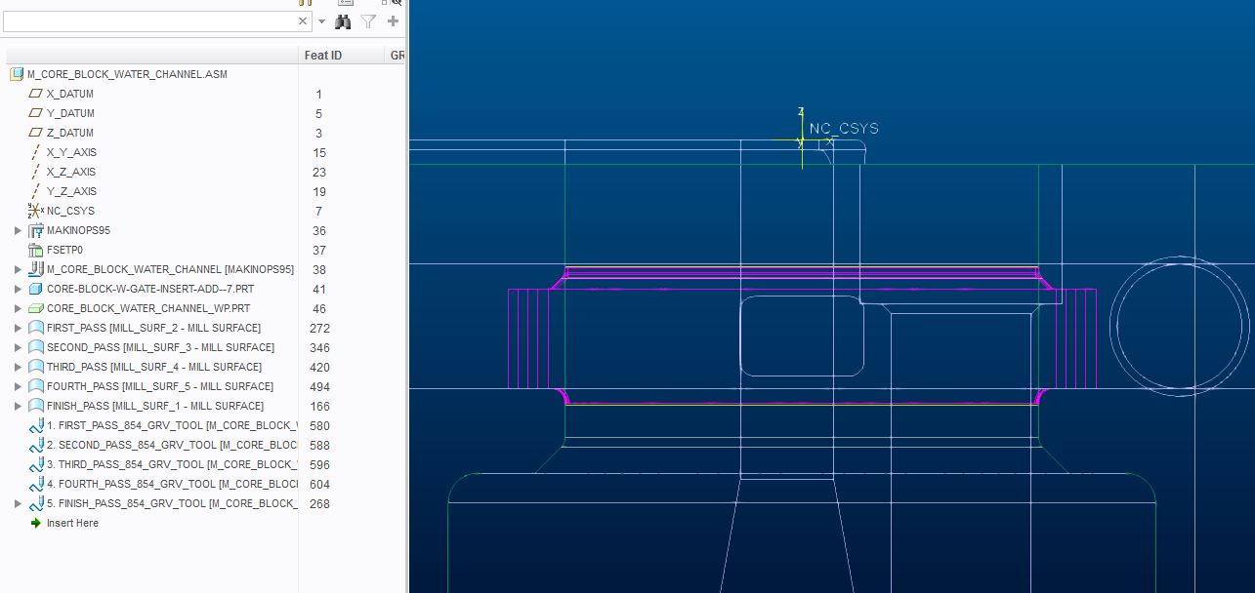Click Feat ID value 36

319,231
